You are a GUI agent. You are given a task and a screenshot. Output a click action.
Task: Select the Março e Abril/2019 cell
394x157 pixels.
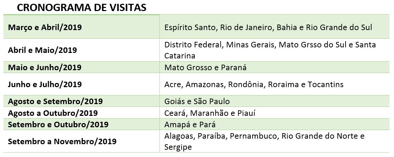click(81, 27)
